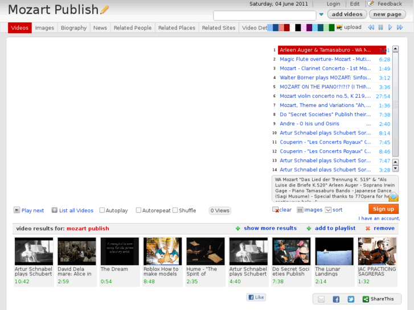Click the green plus beside add to playlist
This screenshot has height=310, width=414.
coord(309,229)
